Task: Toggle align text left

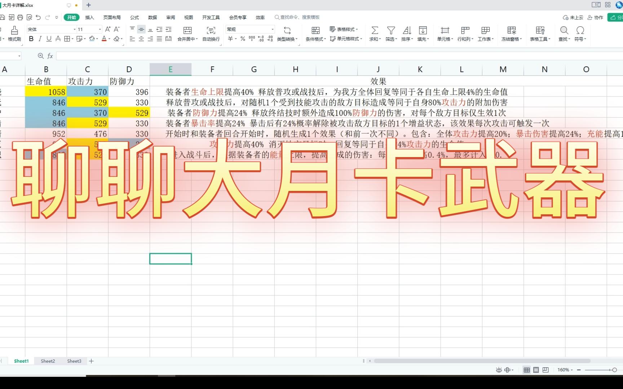Action: (x=132, y=39)
